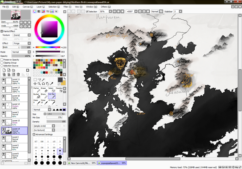Expand Advanced Settings
The height and width of the screenshot is (169, 242).
(34, 134)
